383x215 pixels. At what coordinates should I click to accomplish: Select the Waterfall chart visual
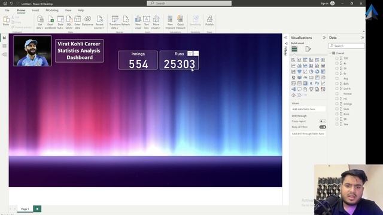[293, 72]
